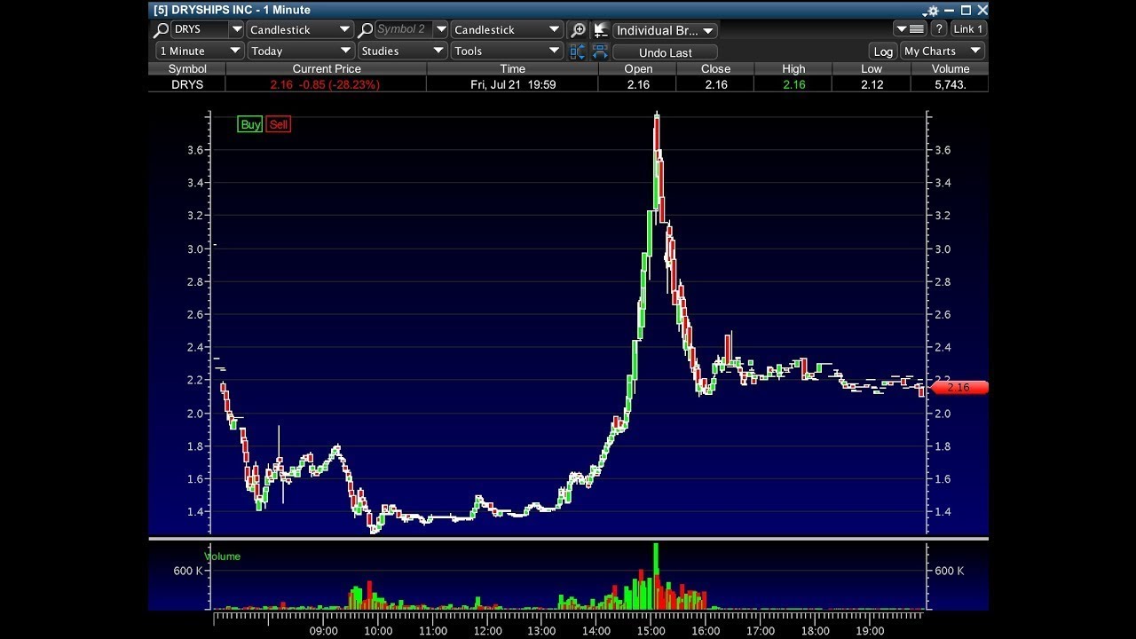Click the zoom magnifier plus icon
Viewport: 1136px width, 639px height.
point(578,30)
